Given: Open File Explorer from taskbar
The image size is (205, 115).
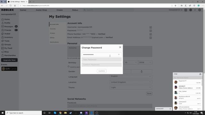Looking at the screenshot, I should pyautogui.click(x=65, y=113).
